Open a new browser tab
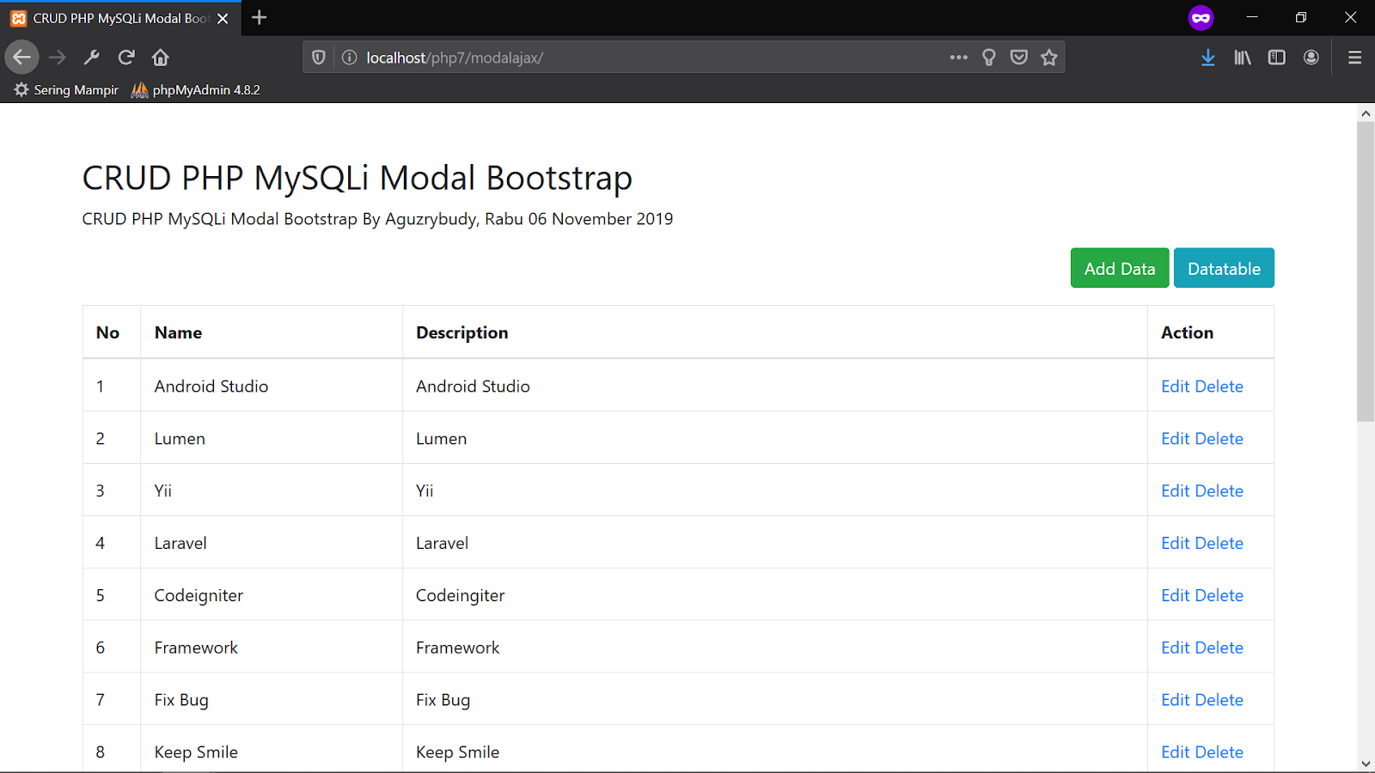1375x773 pixels. click(260, 17)
